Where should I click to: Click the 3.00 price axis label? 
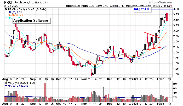pos(176,31)
